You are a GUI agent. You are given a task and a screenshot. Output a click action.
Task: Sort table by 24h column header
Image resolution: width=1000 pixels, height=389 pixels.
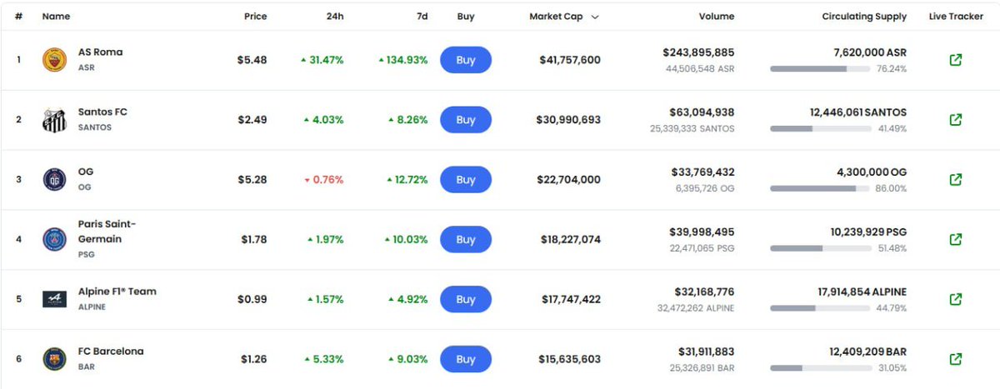333,17
